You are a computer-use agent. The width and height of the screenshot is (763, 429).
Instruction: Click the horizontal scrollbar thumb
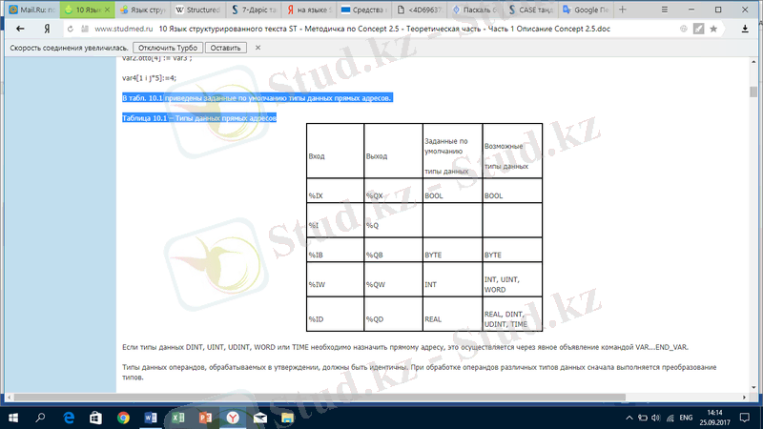point(320,398)
